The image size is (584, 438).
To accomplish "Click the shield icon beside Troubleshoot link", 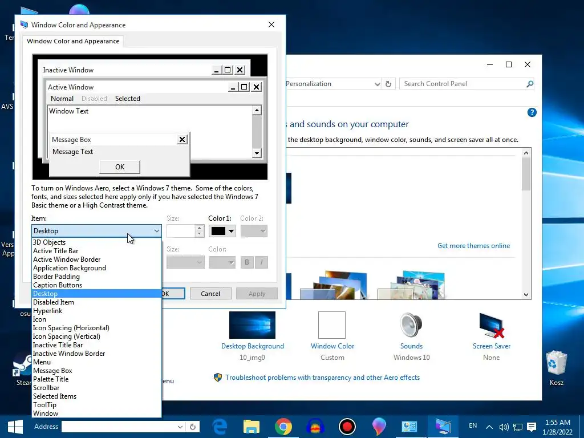I will (x=217, y=378).
